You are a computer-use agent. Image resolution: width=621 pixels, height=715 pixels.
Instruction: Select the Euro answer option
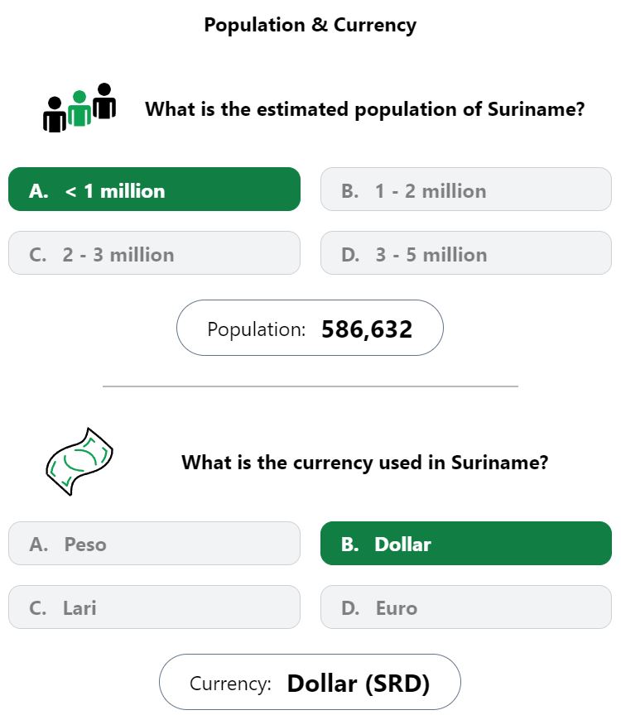(466, 607)
